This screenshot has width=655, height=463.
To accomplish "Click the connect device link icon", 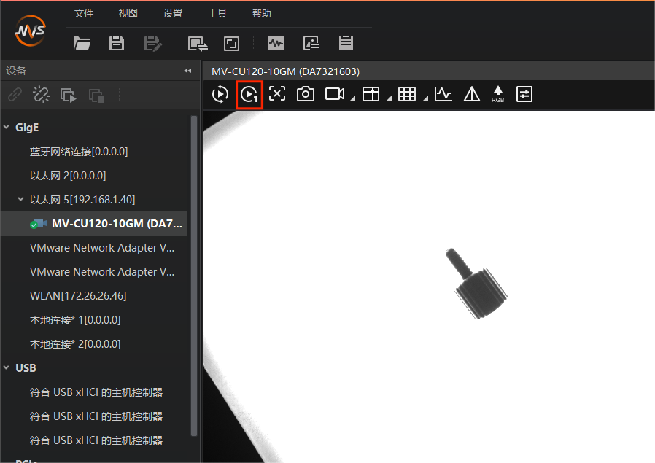I will tap(15, 95).
